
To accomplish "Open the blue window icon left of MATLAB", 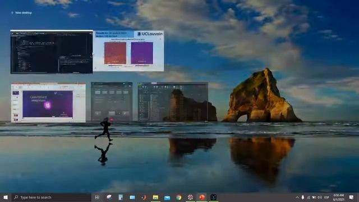I will (x=132, y=197).
